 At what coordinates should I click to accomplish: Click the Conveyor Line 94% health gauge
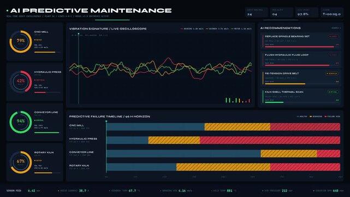(21, 122)
